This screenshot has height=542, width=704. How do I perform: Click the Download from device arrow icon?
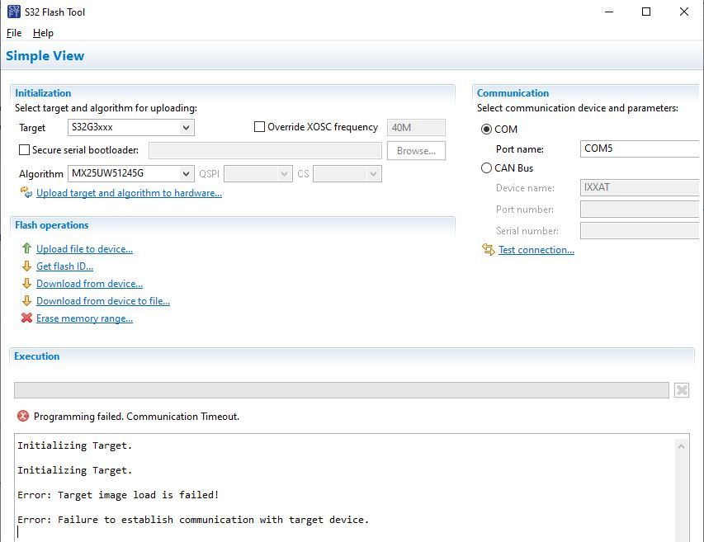[27, 283]
